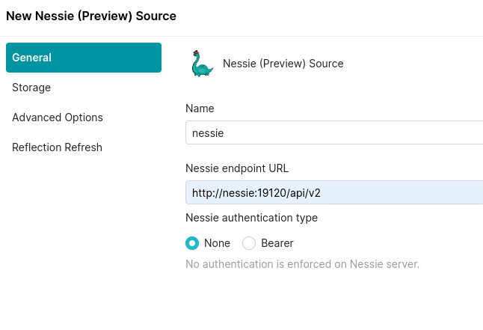
Task: Click the 'No authentication is enforced' helper text
Action: (302, 264)
